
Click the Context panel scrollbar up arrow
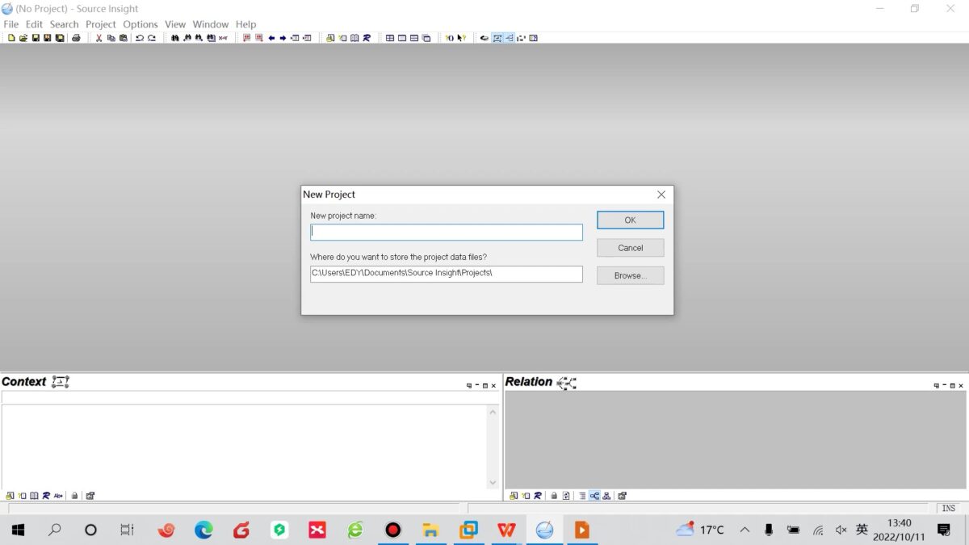pyautogui.click(x=493, y=413)
